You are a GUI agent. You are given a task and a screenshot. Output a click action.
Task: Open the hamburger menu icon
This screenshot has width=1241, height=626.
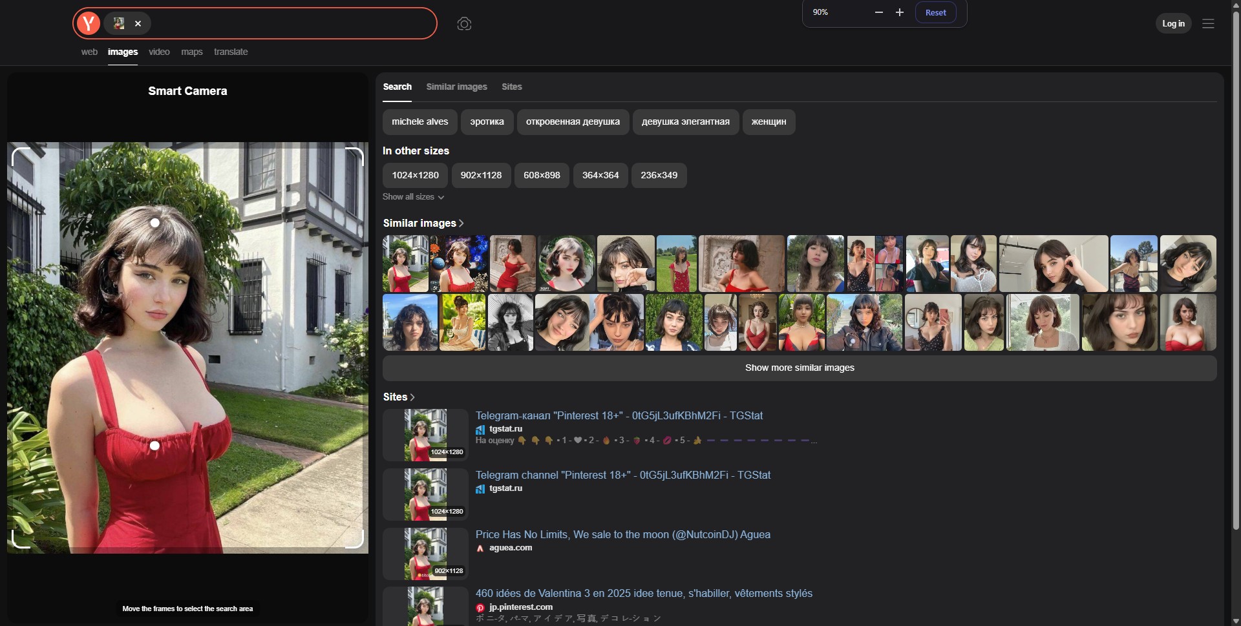pos(1208,23)
